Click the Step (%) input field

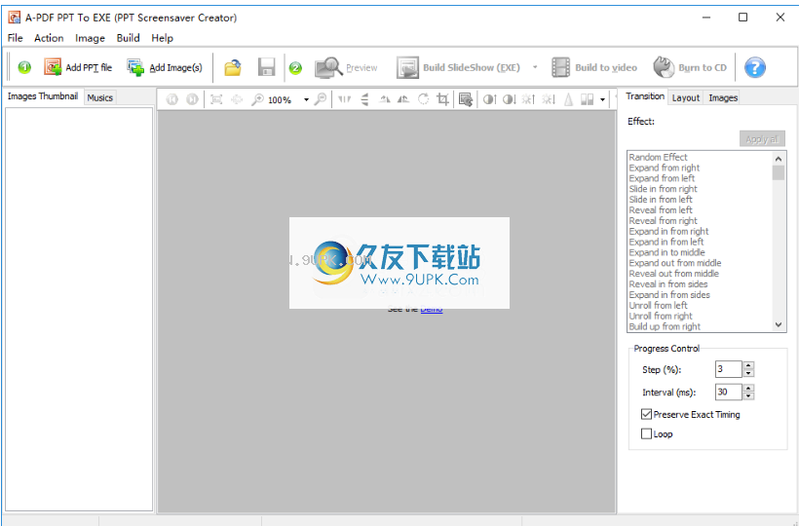point(729,369)
